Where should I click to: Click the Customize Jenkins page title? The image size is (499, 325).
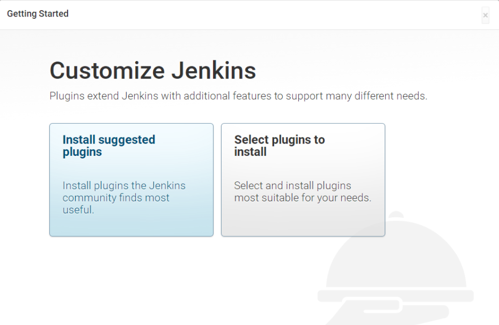152,70
